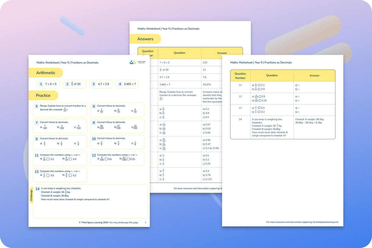Click the Answers heading button
The width and height of the screenshot is (372, 248).
145,39
